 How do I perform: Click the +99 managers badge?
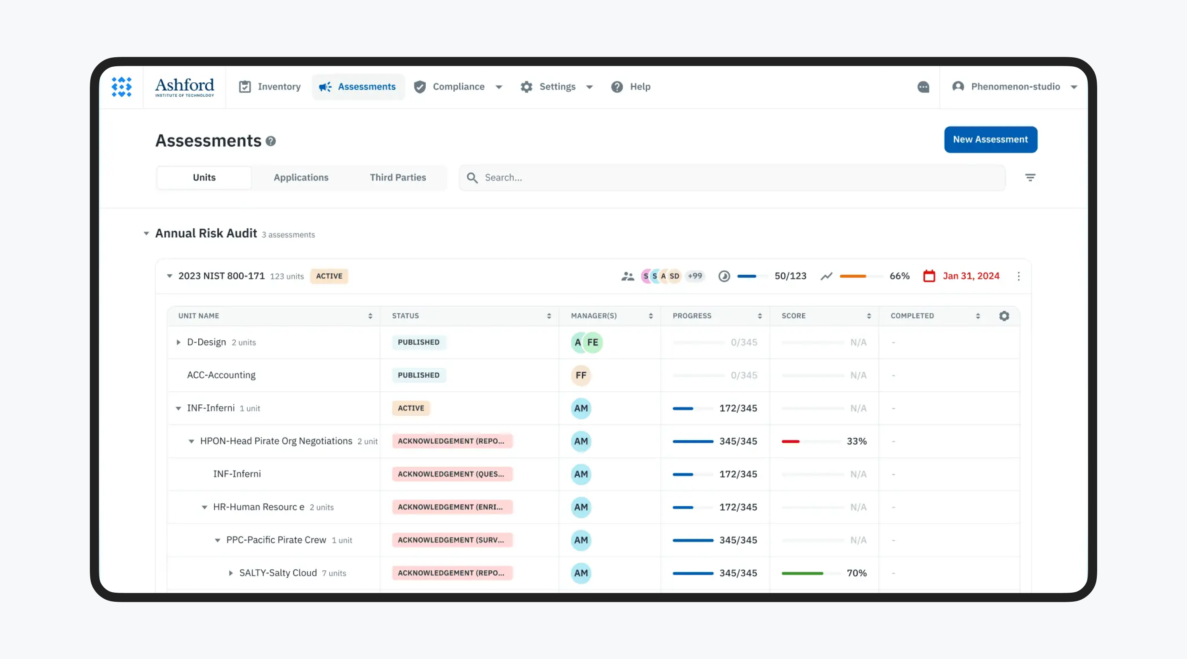695,276
